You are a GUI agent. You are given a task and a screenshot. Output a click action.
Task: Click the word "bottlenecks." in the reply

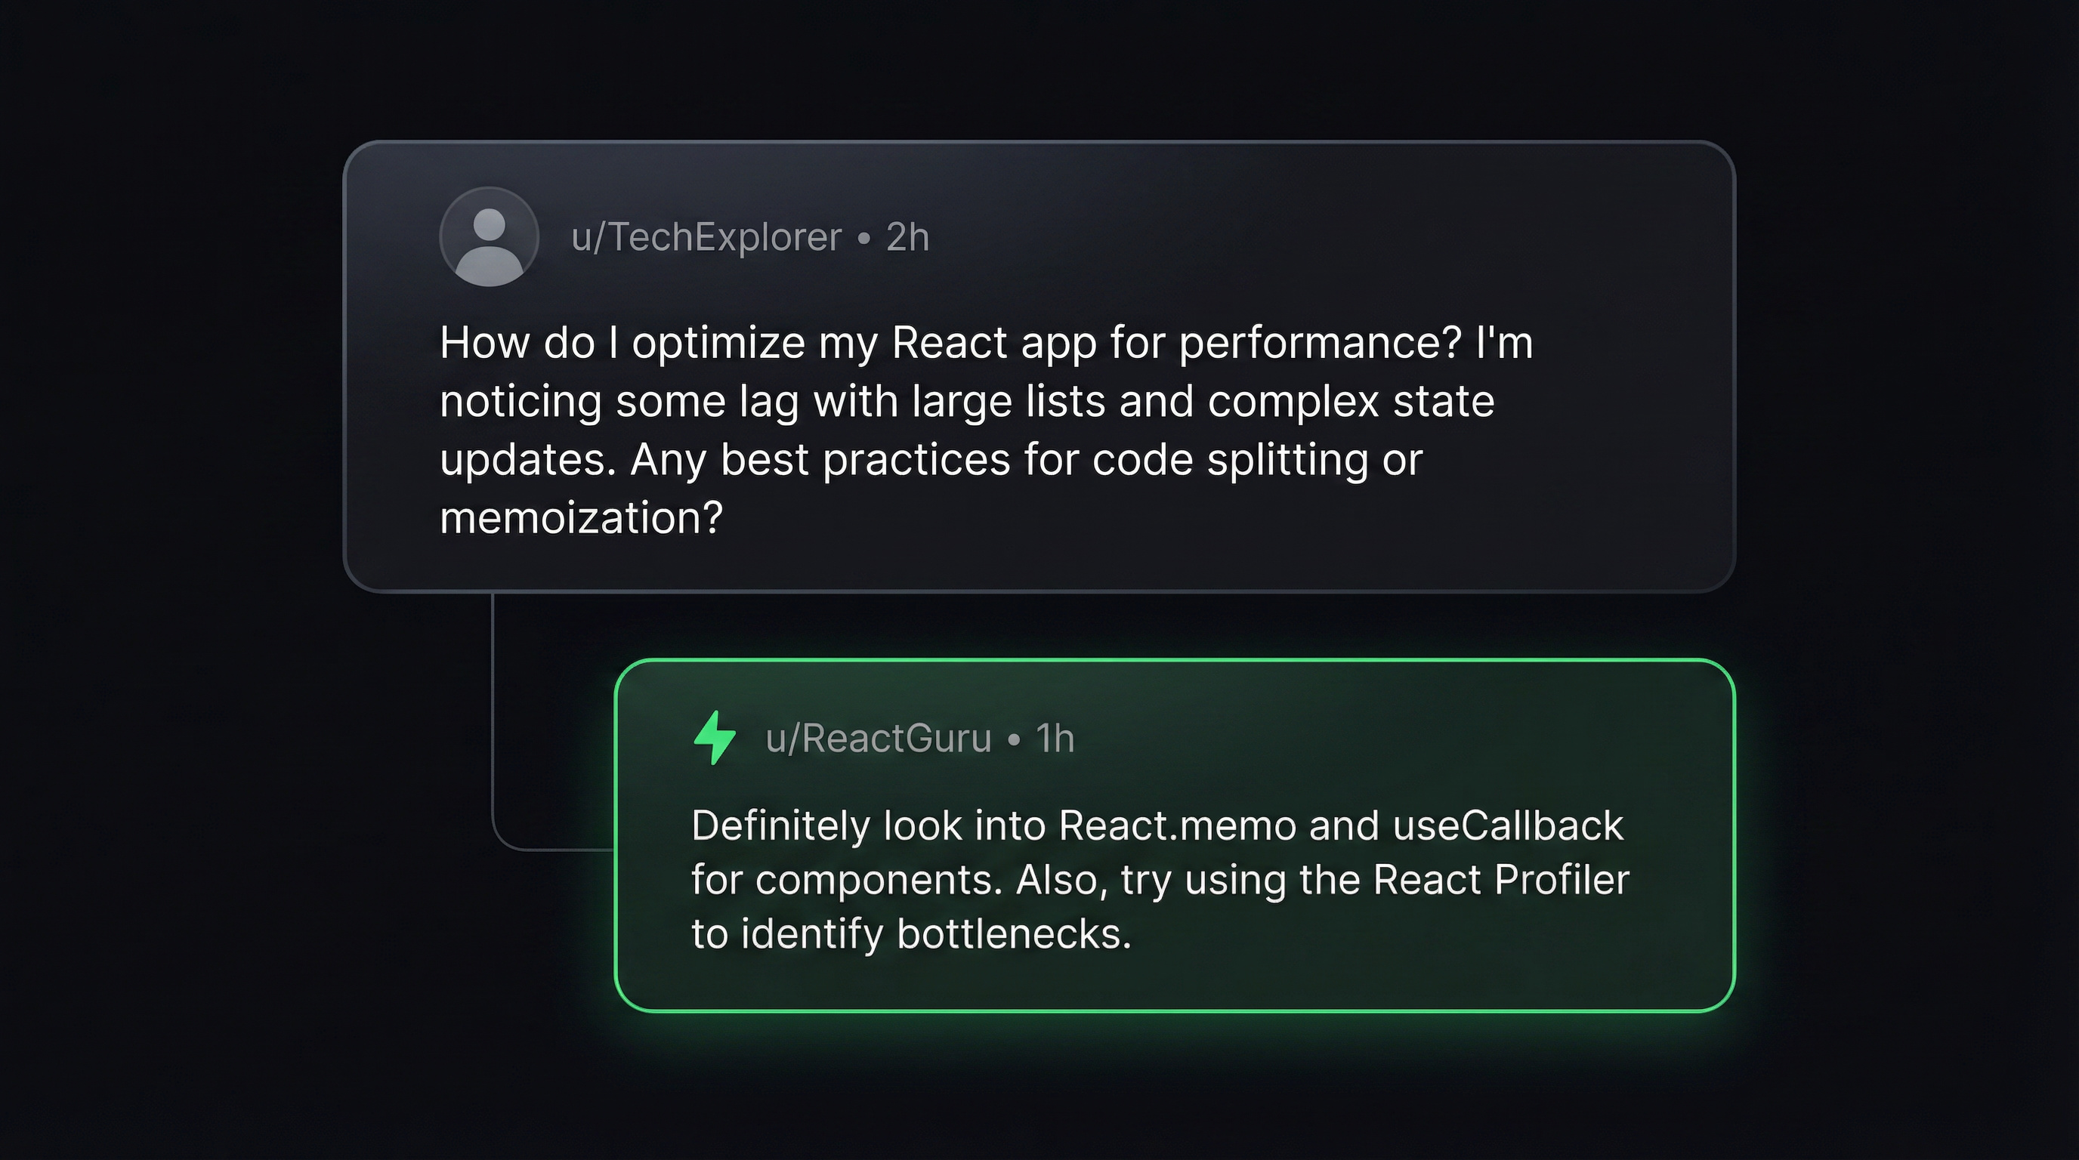tap(1014, 934)
